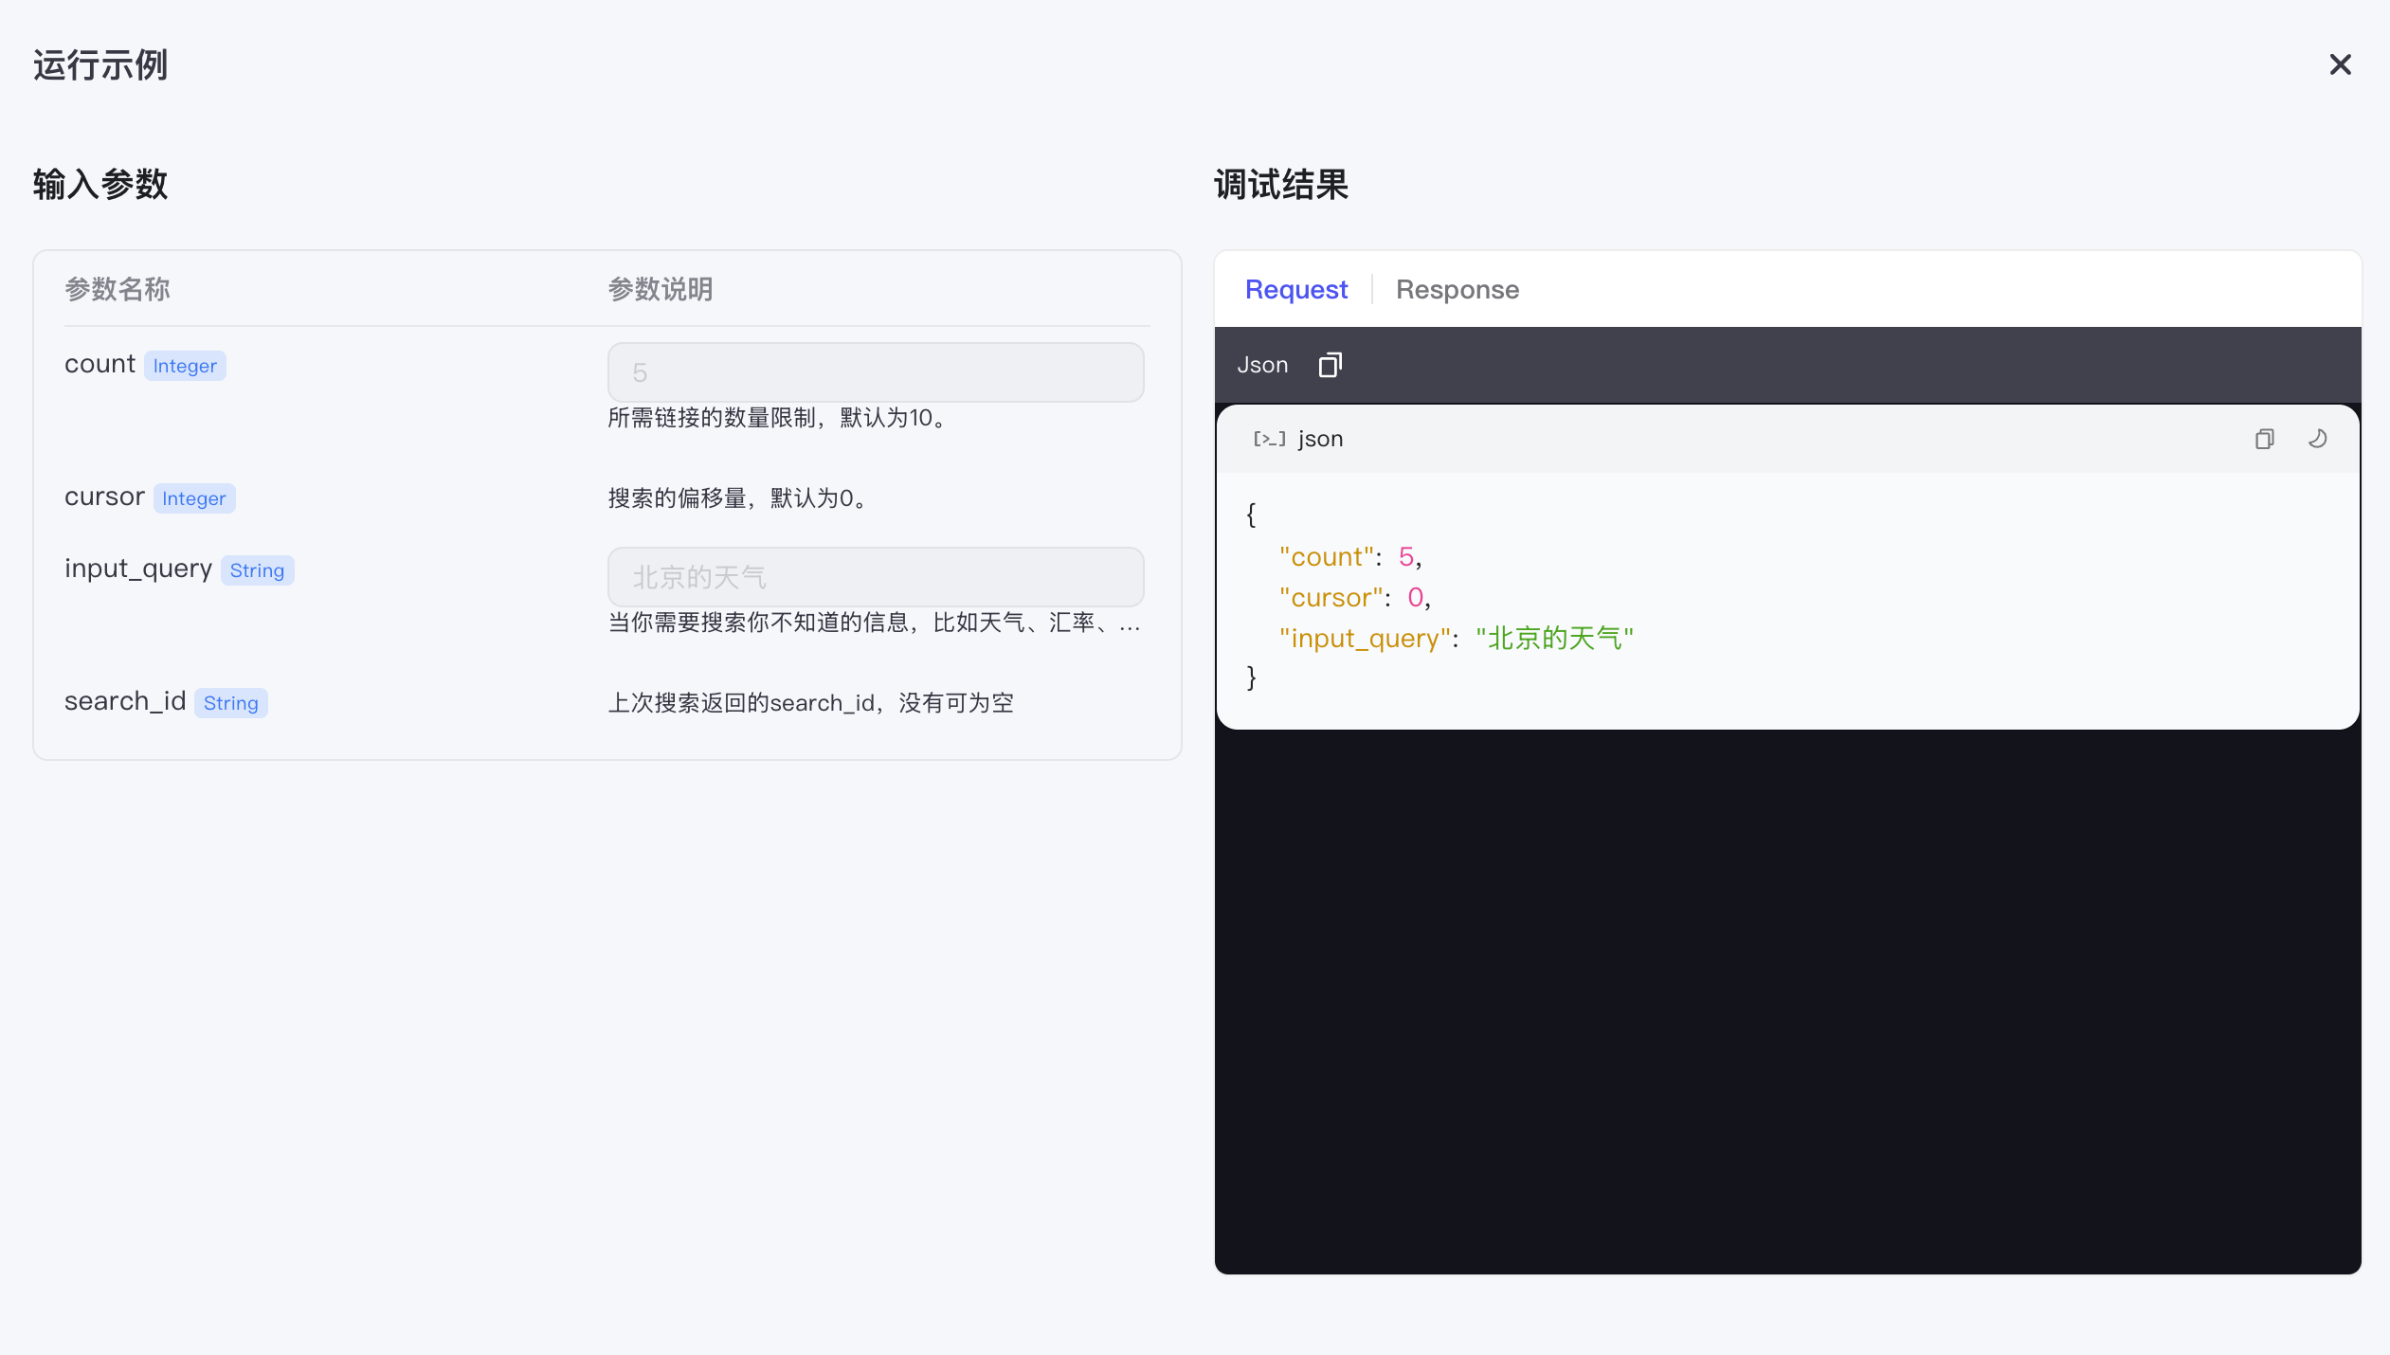Click the count input field showing 5
This screenshot has height=1355, width=2390.
point(875,372)
